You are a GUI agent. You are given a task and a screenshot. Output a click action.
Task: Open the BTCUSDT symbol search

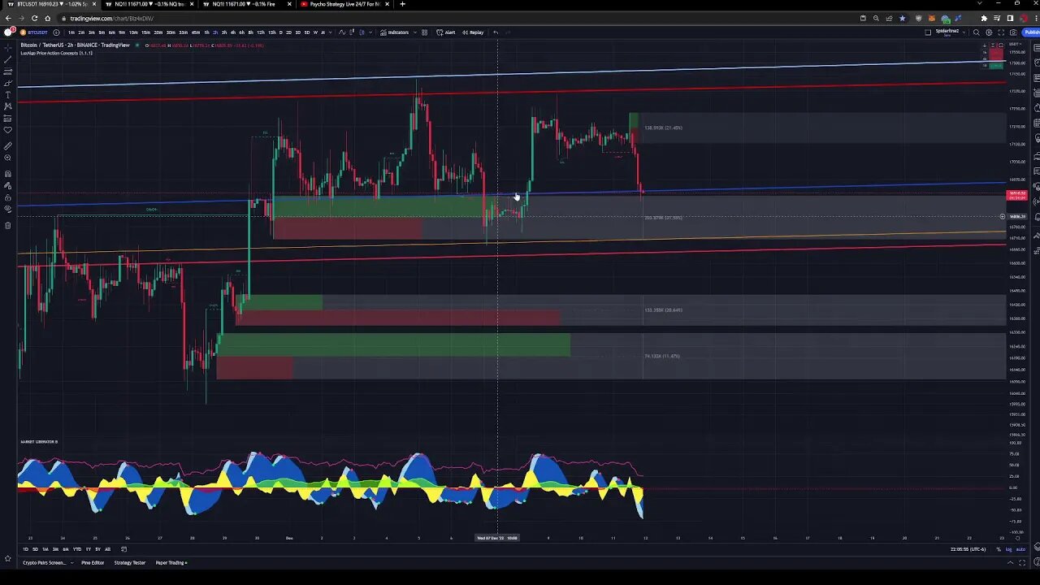(x=33, y=32)
